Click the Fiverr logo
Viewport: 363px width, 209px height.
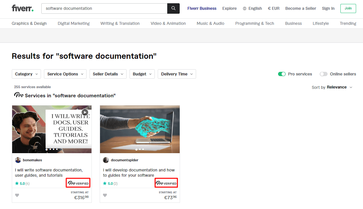click(x=22, y=8)
